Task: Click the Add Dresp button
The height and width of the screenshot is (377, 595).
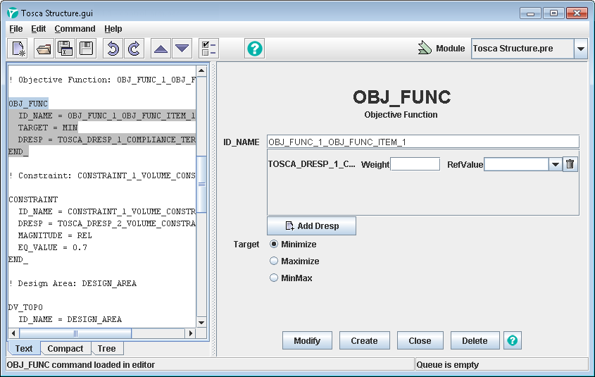Action: tap(311, 226)
